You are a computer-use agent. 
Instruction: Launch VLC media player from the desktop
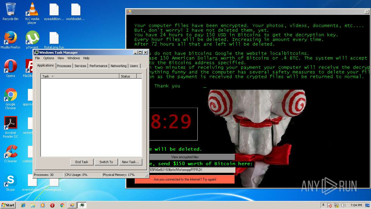click(x=32, y=13)
